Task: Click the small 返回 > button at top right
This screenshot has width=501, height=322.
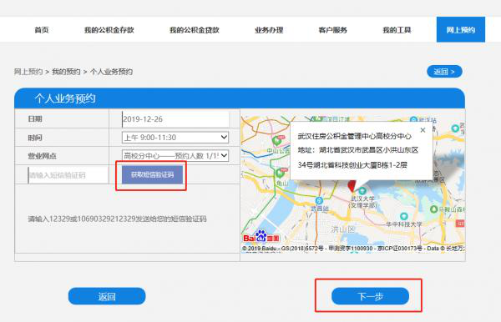Action: pyautogui.click(x=444, y=72)
